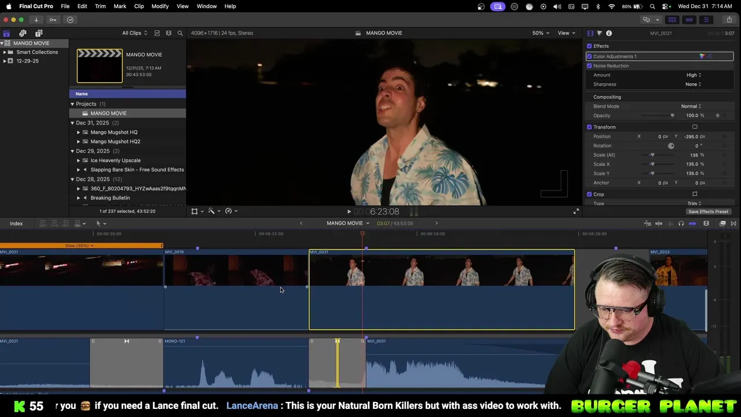The width and height of the screenshot is (741, 417).
Task: Switch to the Color inspector triangle tab
Action: click(599, 33)
